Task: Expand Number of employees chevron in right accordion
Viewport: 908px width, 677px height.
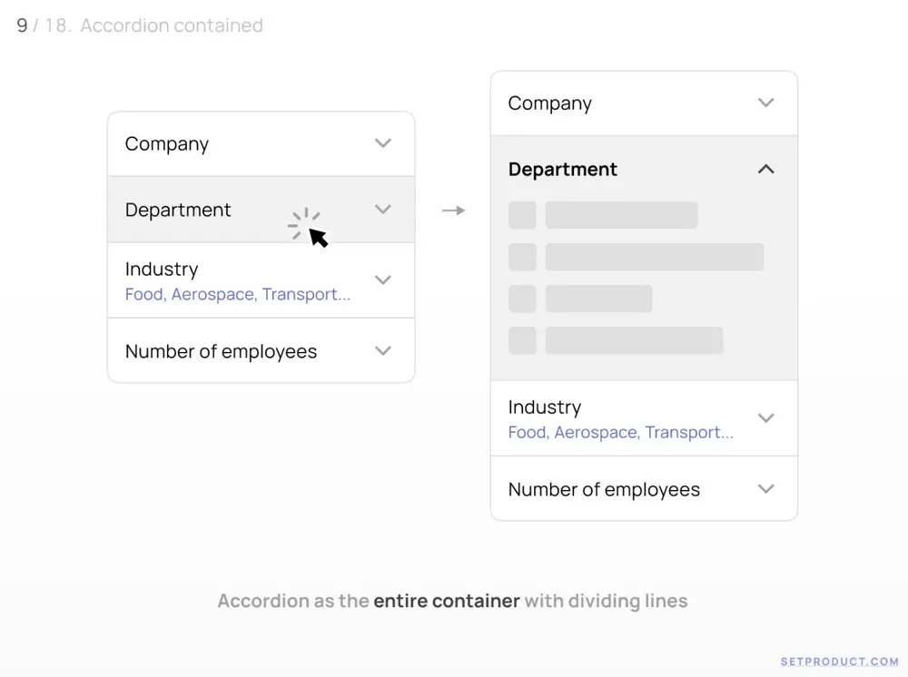Action: (766, 489)
